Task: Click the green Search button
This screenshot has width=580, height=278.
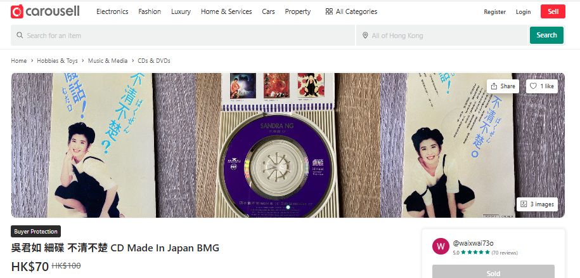Action: point(546,35)
